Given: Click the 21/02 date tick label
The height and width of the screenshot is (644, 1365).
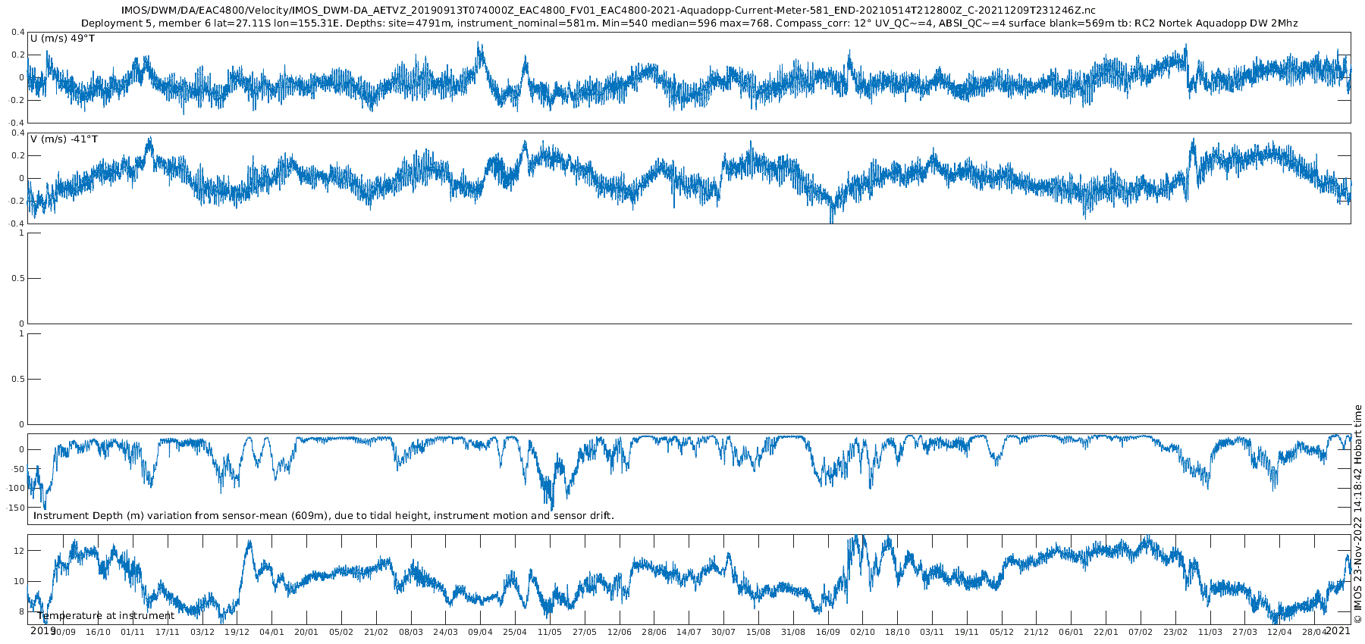Looking at the screenshot, I should click(376, 632).
